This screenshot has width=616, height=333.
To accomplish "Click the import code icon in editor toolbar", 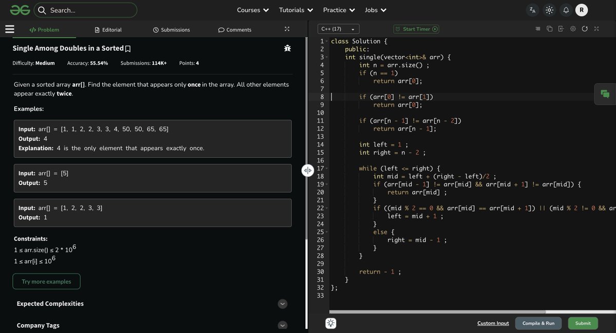I will tap(561, 29).
